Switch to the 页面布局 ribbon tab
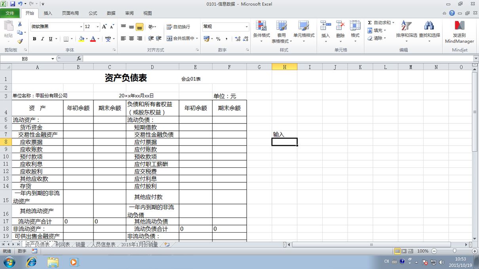Screen dimensions: 479x269 tap(70, 13)
